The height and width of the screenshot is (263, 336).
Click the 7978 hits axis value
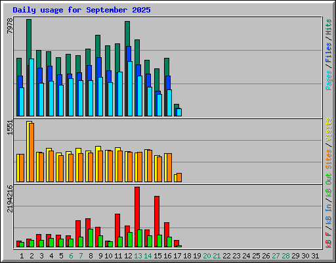click(10, 26)
